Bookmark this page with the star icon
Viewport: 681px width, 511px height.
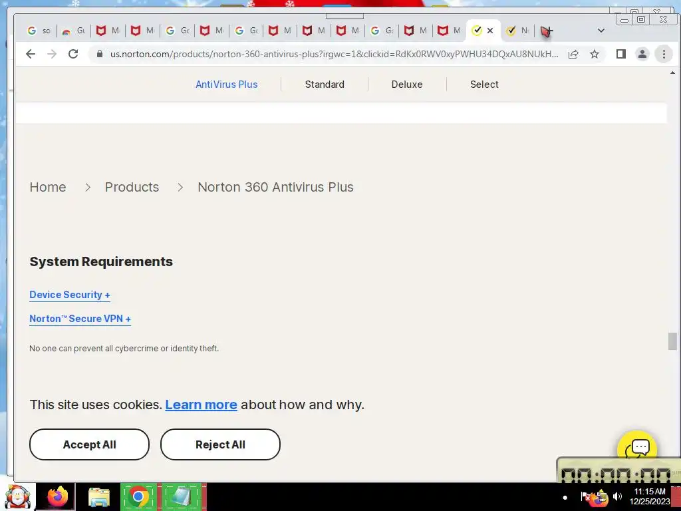(x=595, y=54)
